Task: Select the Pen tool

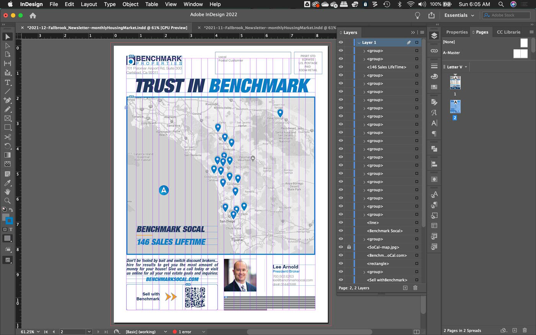Action: click(x=7, y=100)
